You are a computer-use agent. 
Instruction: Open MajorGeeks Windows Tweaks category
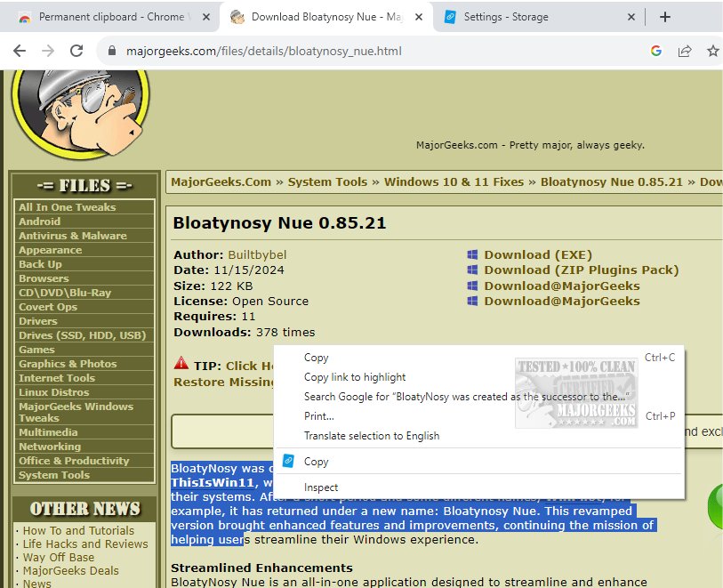84,412
